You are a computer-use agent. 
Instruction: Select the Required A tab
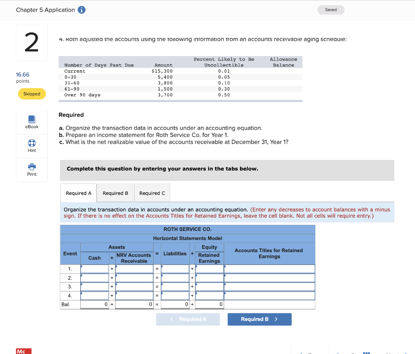(x=78, y=192)
